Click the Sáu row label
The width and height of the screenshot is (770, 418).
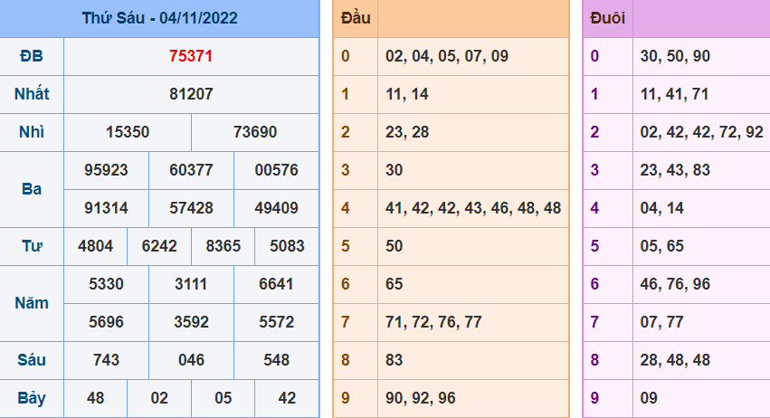pyautogui.click(x=32, y=360)
